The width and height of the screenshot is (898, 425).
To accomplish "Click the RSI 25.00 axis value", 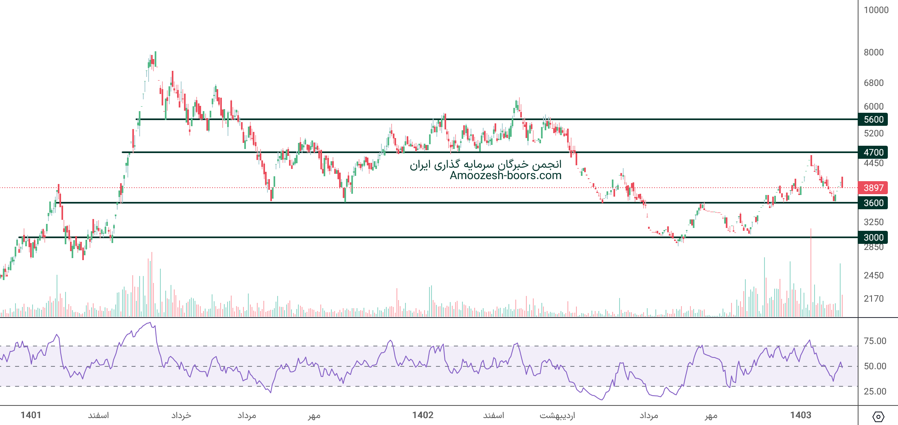I will tap(875, 391).
